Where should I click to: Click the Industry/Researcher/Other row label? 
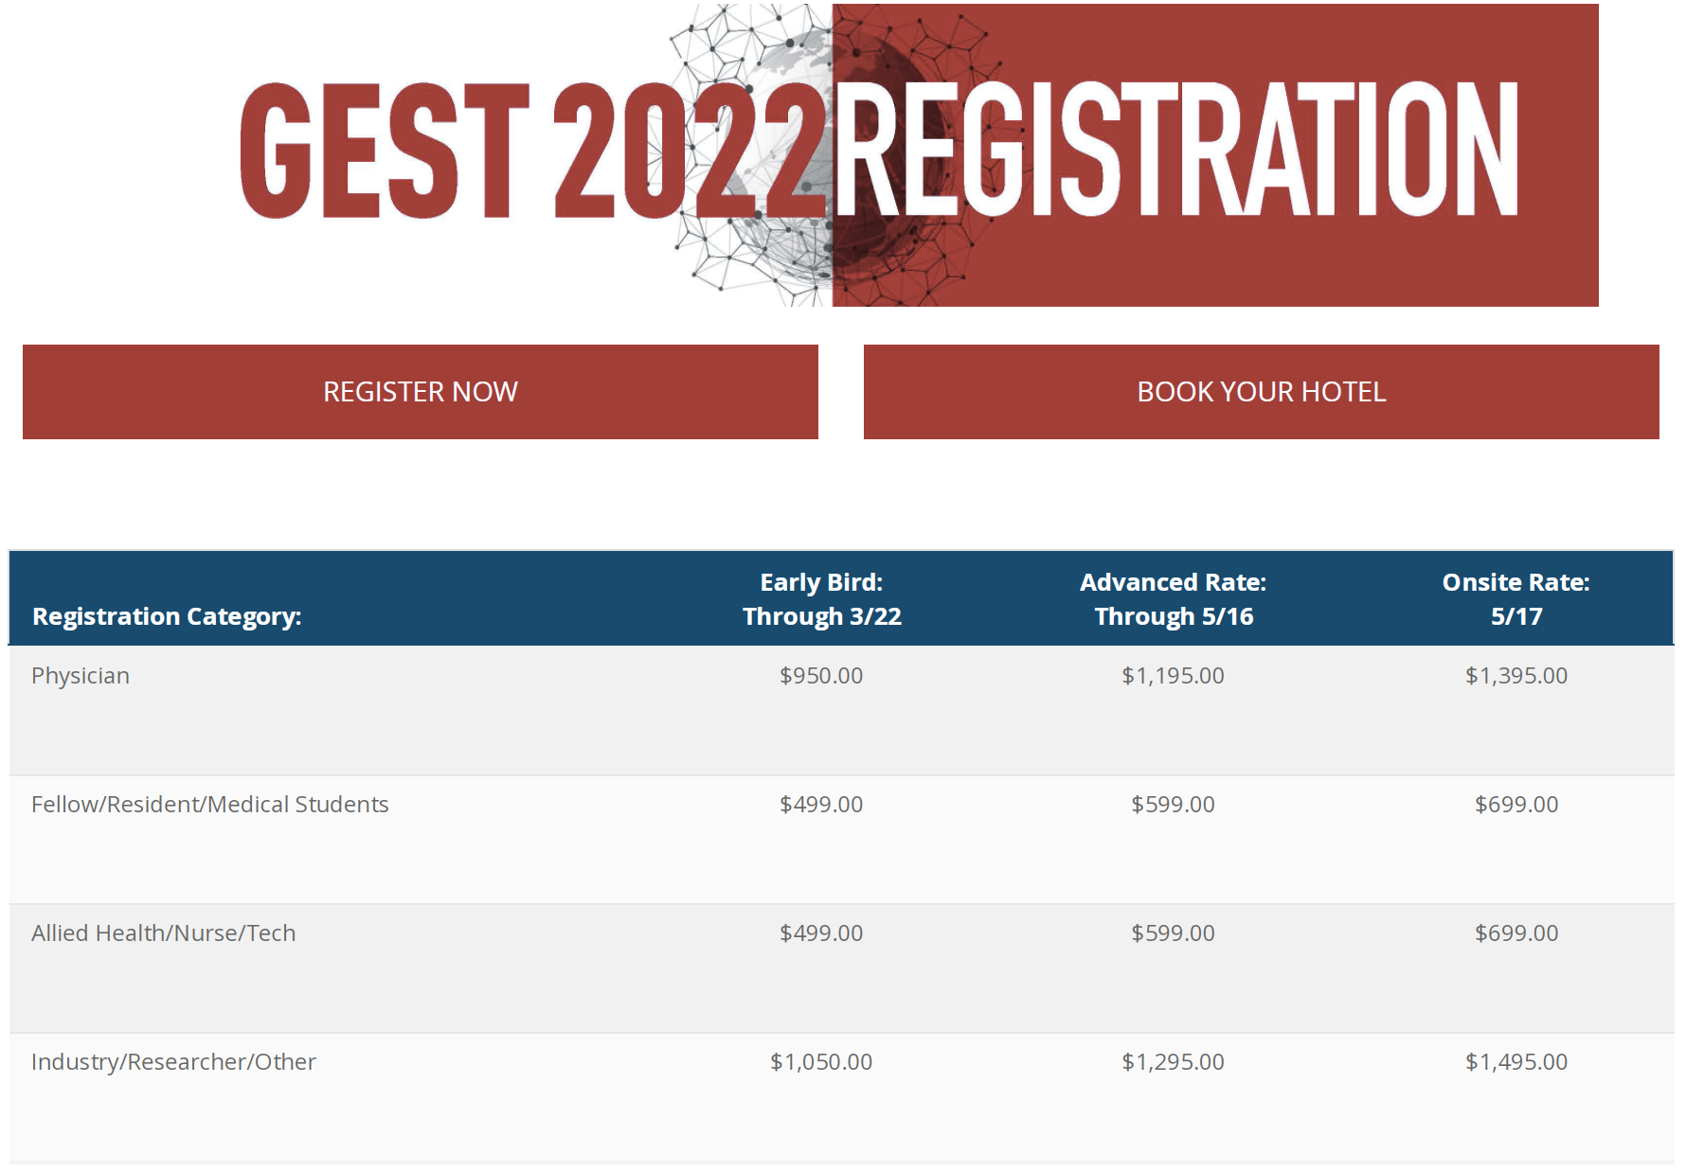tap(173, 1062)
